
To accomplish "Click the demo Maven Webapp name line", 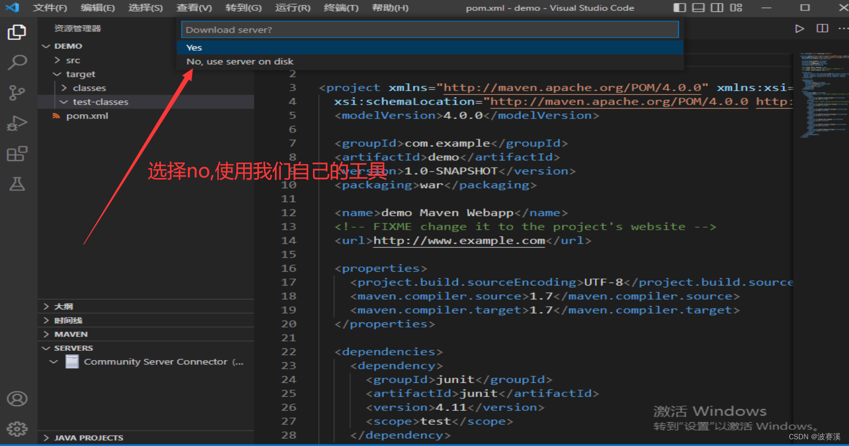I will tap(451, 213).
